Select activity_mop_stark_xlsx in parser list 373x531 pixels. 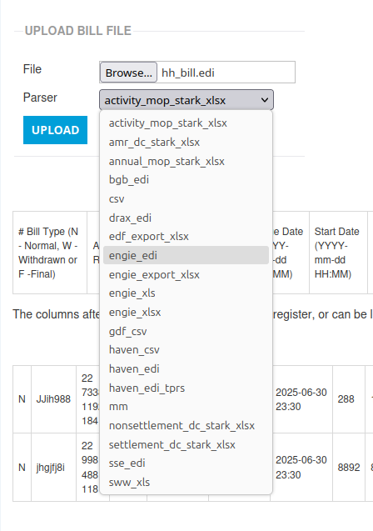[x=186, y=123]
